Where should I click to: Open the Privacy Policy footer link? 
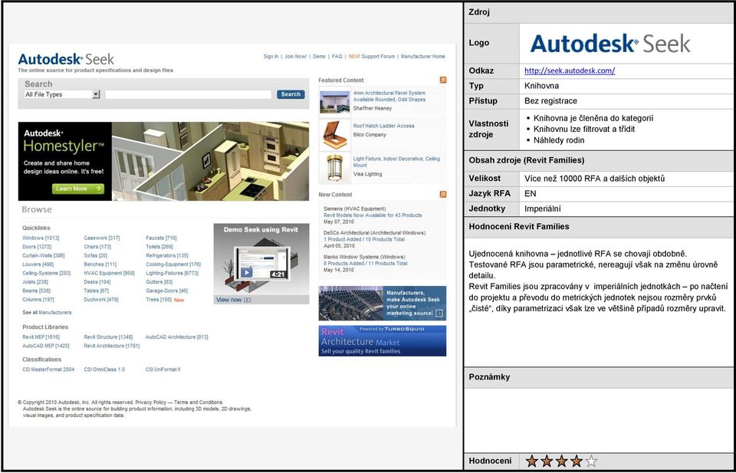(x=151, y=402)
